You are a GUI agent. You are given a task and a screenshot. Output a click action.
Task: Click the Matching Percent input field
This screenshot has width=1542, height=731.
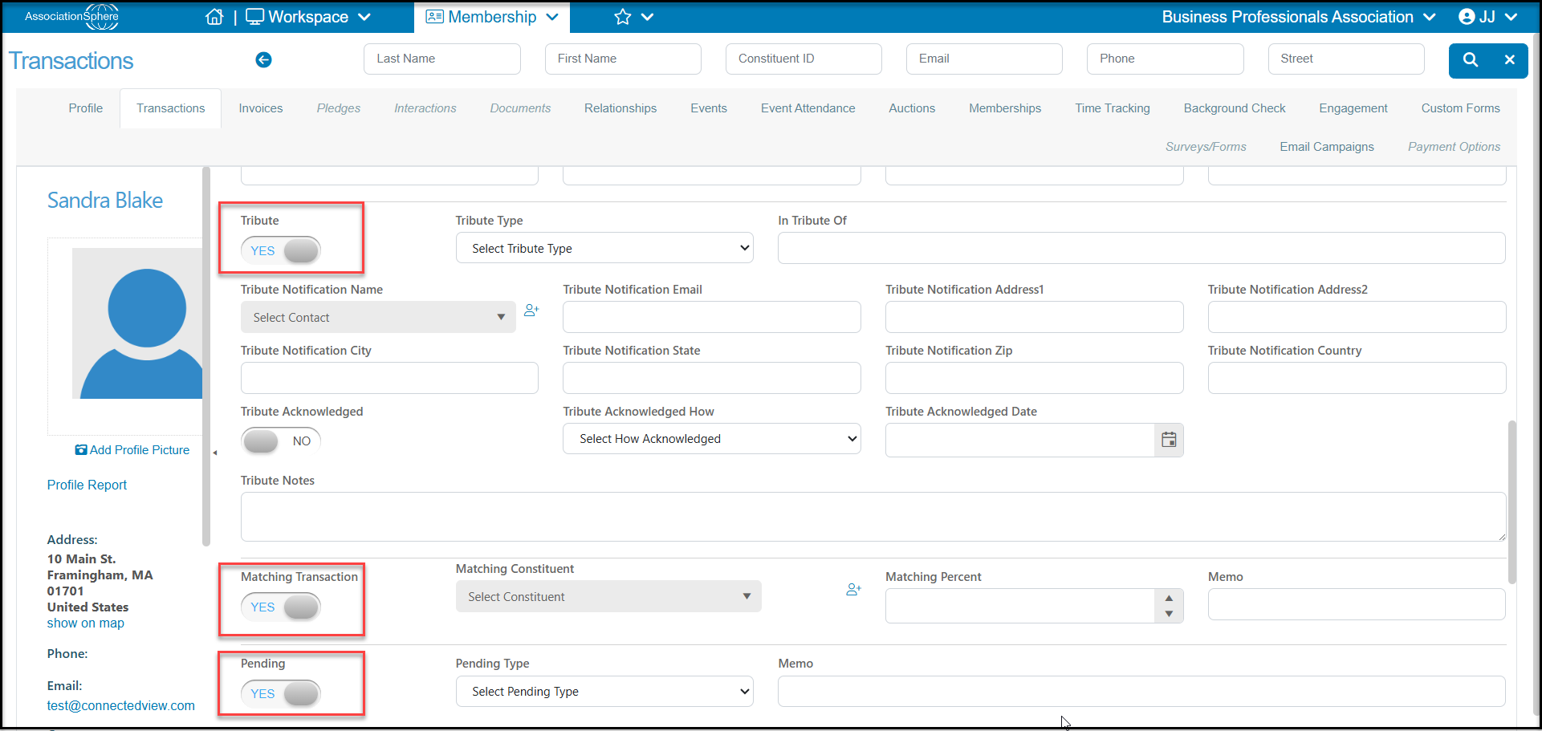point(1020,606)
